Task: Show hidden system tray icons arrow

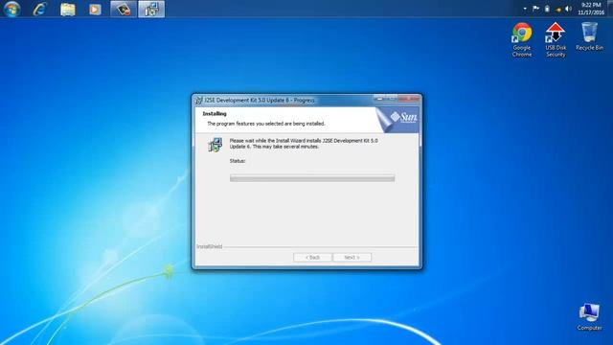Action: click(525, 9)
